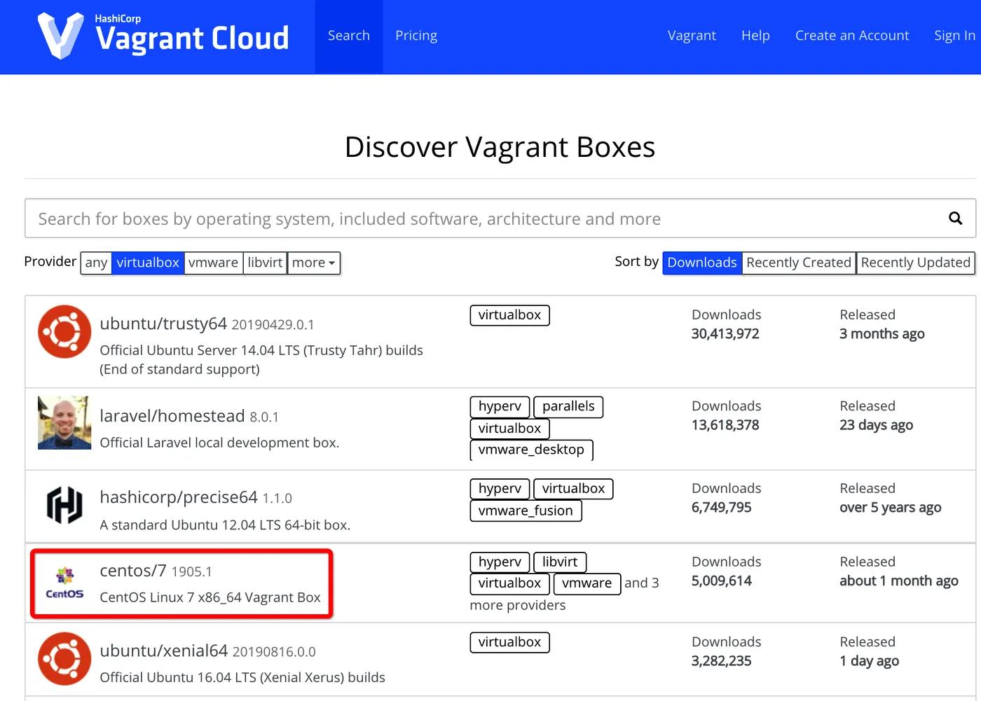Click the vmware_fusion provider tag
Viewport: 981px width, 701px height.
pyautogui.click(x=526, y=511)
